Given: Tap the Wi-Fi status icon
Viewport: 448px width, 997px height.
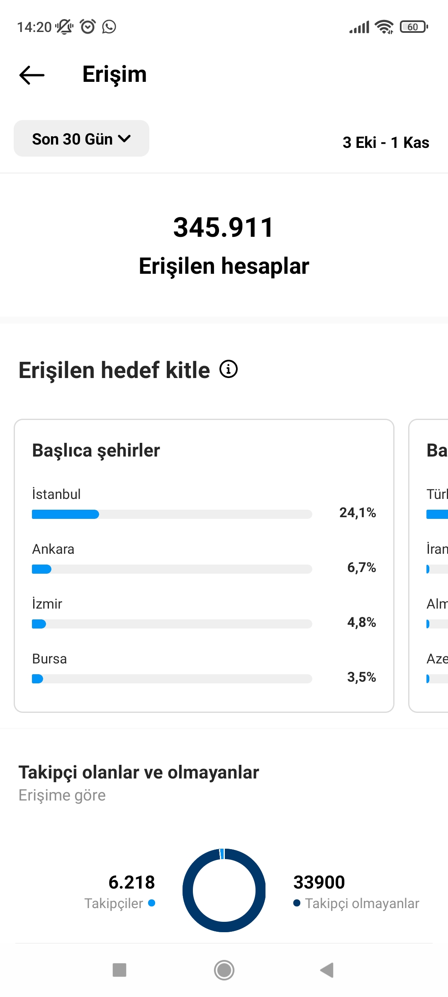Looking at the screenshot, I should 384,27.
